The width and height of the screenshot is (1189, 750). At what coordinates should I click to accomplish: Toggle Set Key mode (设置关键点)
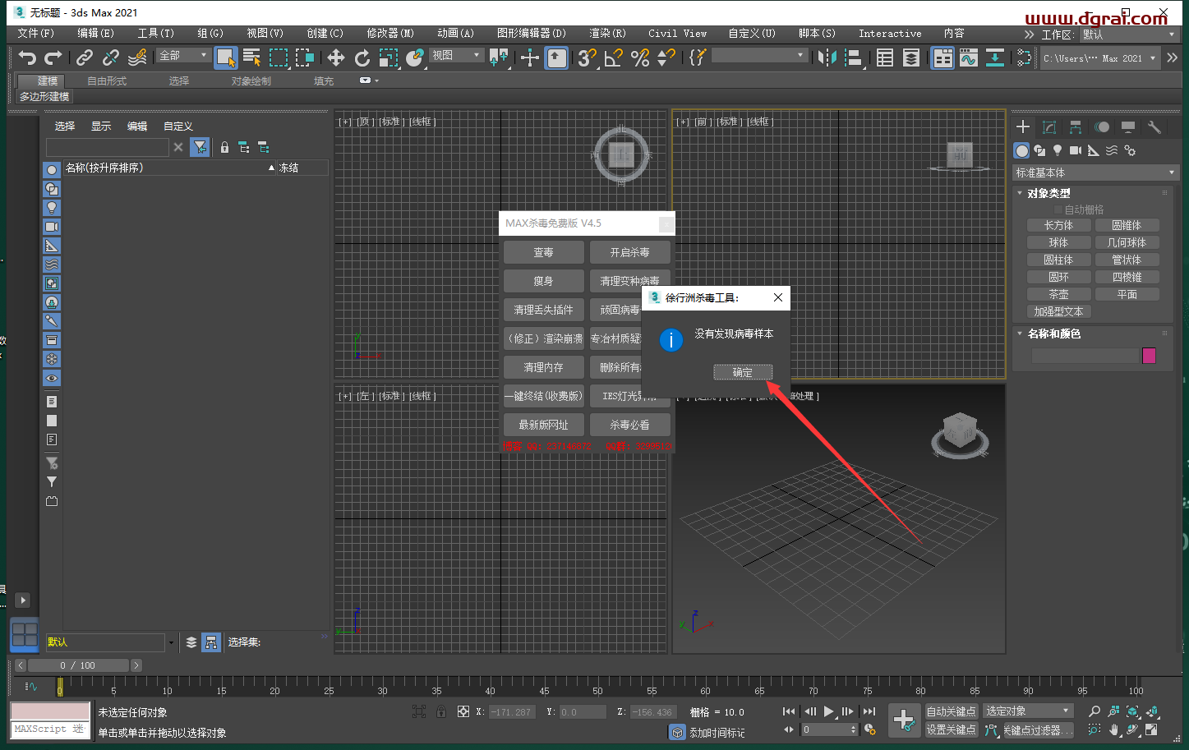(951, 729)
